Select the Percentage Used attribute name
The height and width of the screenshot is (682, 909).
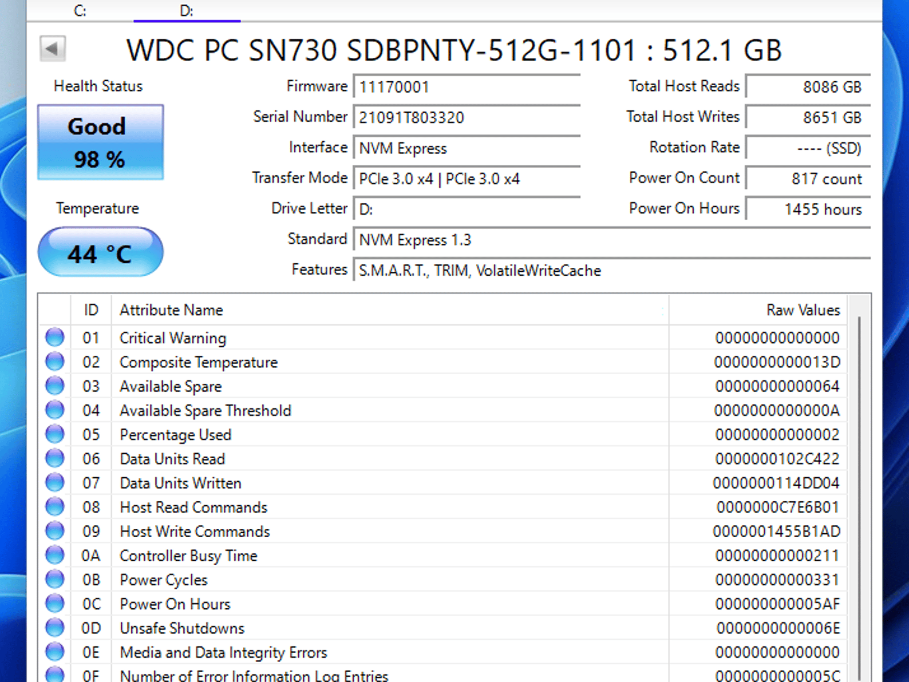coord(176,435)
